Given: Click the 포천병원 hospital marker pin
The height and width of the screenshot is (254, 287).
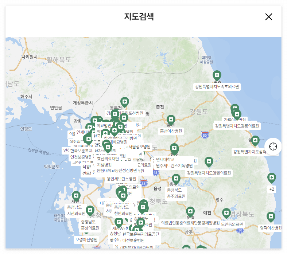Looking at the screenshot, I should [125, 102].
